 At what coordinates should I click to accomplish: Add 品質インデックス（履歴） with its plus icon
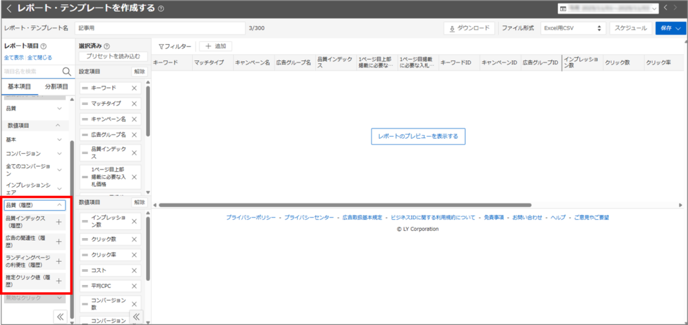tap(59, 221)
